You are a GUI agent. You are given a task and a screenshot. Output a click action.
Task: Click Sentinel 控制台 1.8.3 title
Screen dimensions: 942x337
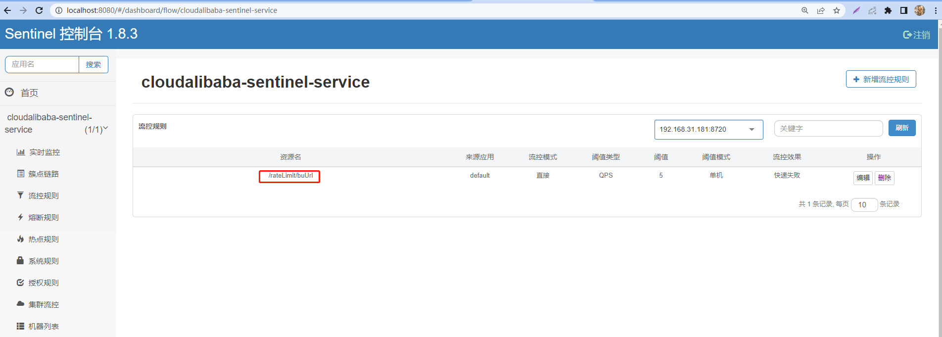coord(71,34)
